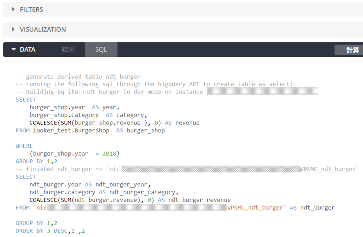Click 'ndt_burger.year AS ndt_burger_year,' line
This screenshot has width=363, height=237.
(x=90, y=185)
